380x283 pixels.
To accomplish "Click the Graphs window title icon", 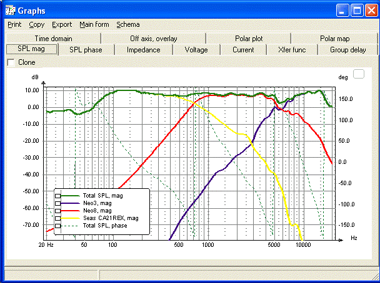I will coord(10,11).
